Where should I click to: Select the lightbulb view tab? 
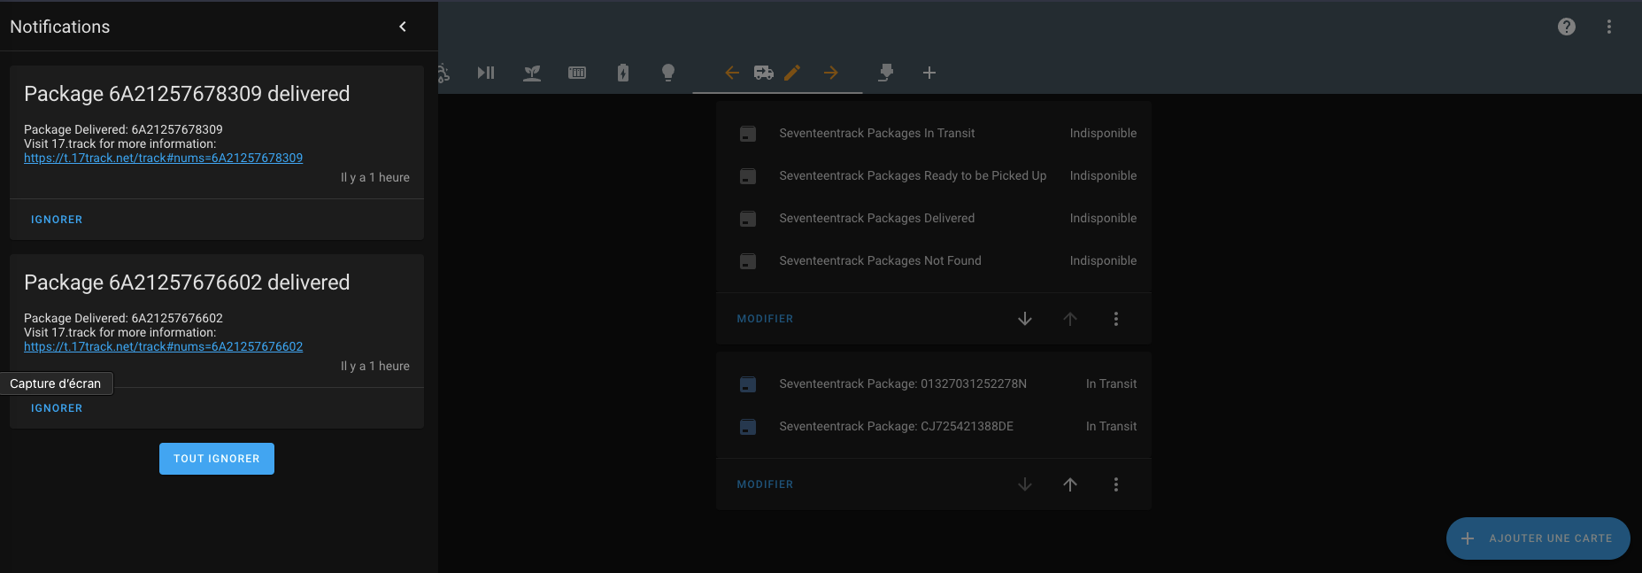tap(668, 73)
